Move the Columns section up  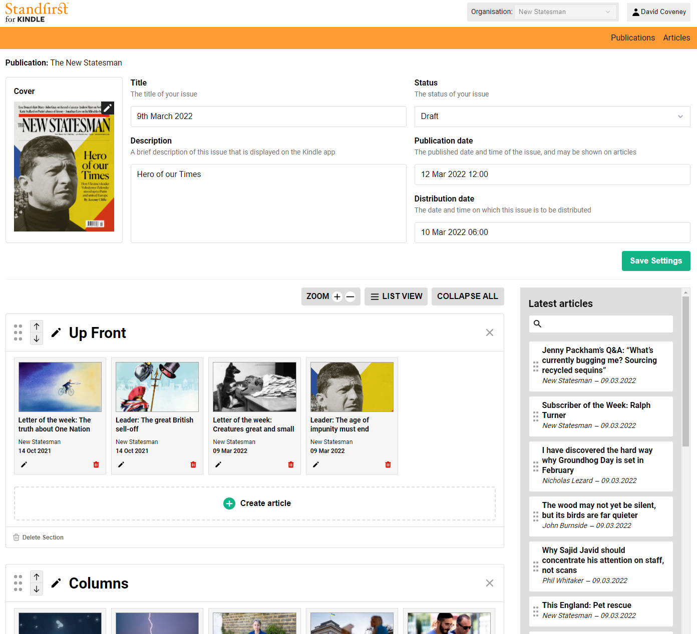pos(37,577)
